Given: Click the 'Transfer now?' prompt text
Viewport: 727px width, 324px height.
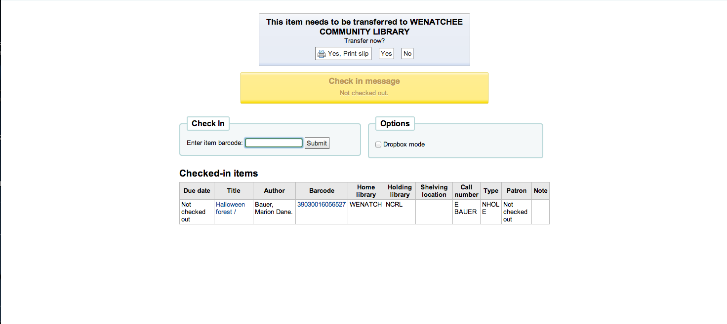Looking at the screenshot, I should [364, 41].
